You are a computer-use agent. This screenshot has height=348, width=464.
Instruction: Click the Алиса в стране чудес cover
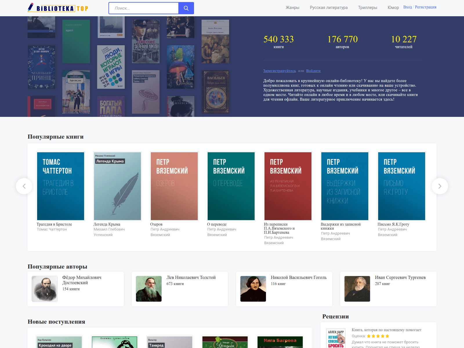pyautogui.click(x=180, y=67)
